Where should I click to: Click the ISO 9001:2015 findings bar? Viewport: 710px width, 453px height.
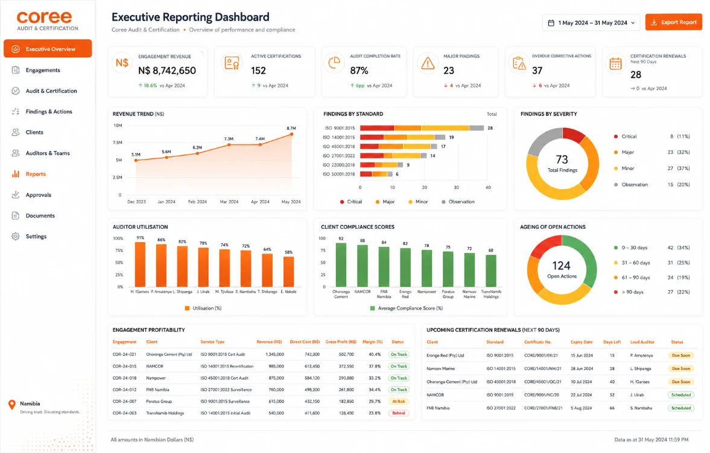coord(422,128)
